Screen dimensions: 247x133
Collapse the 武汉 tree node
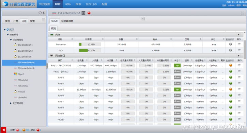(5, 30)
